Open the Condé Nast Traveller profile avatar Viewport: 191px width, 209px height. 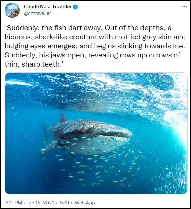(12, 10)
